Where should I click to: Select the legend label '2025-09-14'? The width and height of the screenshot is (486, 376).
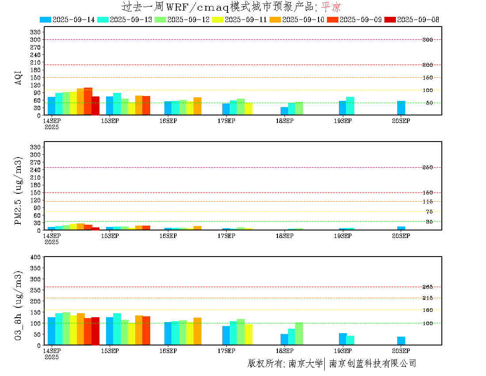coord(73,19)
